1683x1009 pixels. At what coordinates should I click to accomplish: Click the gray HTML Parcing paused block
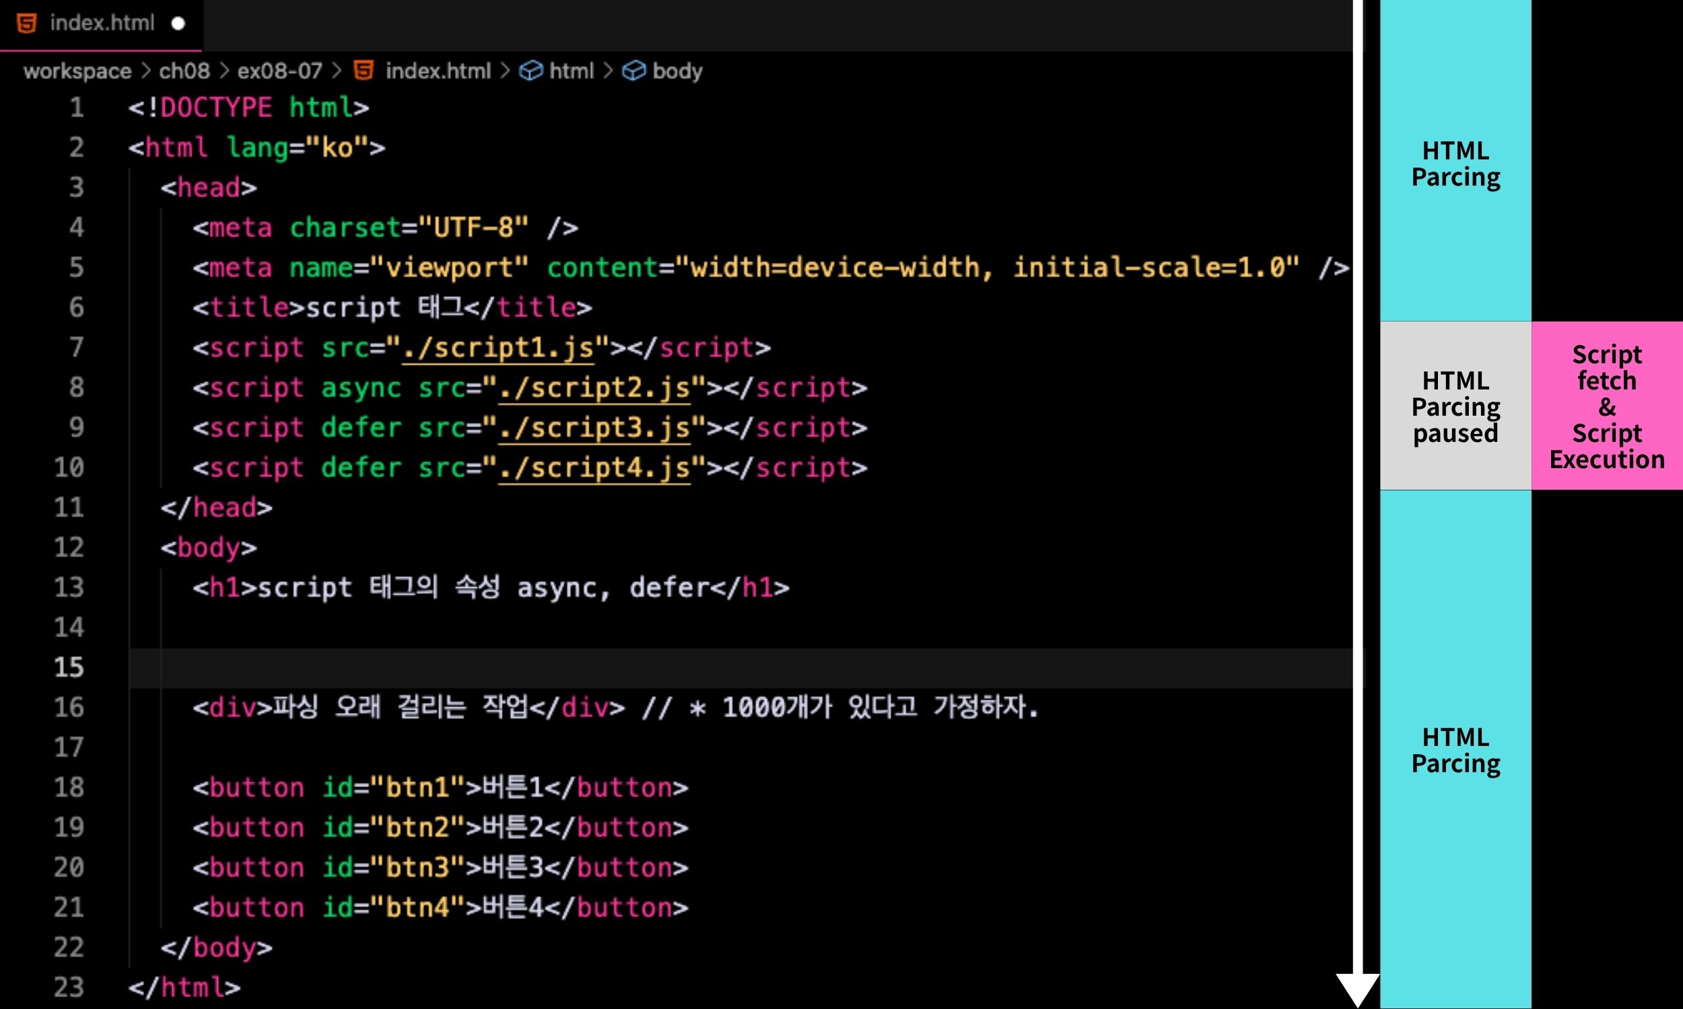click(1455, 406)
